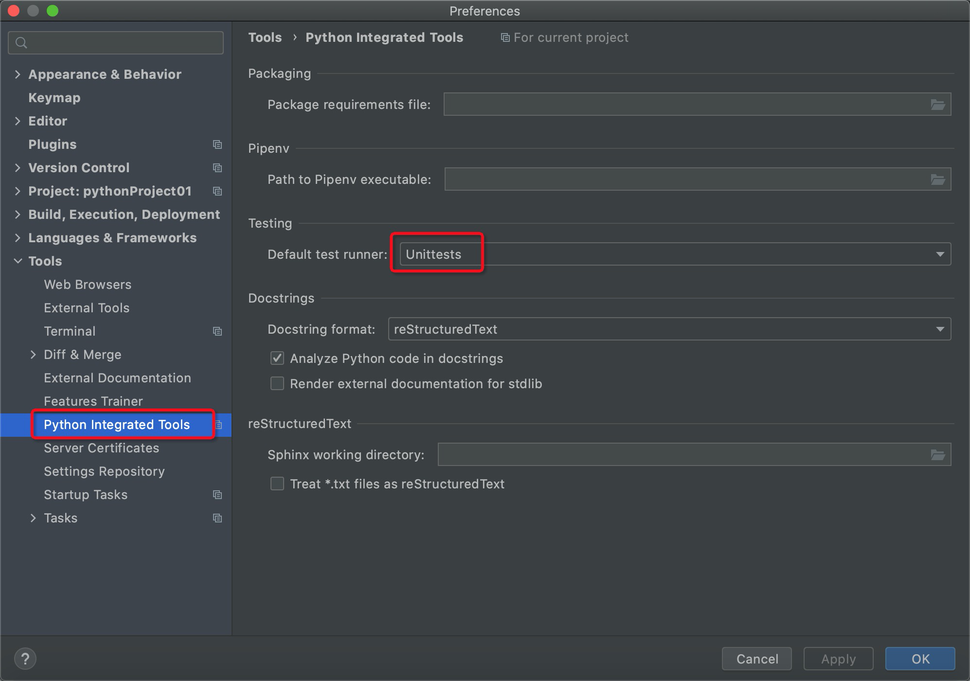Open the Docstring format dropdown
Screen dimensions: 970x681
click(x=940, y=329)
